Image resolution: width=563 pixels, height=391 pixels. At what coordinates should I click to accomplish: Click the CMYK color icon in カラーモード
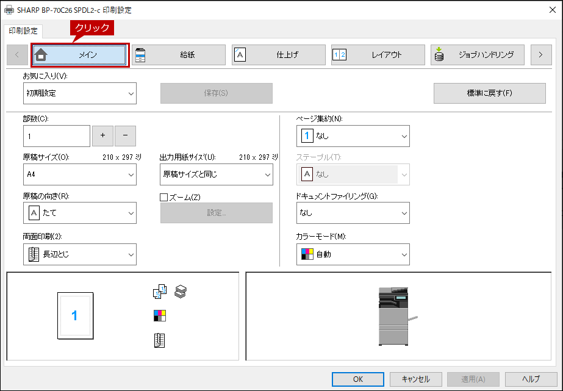pyautogui.click(x=307, y=254)
